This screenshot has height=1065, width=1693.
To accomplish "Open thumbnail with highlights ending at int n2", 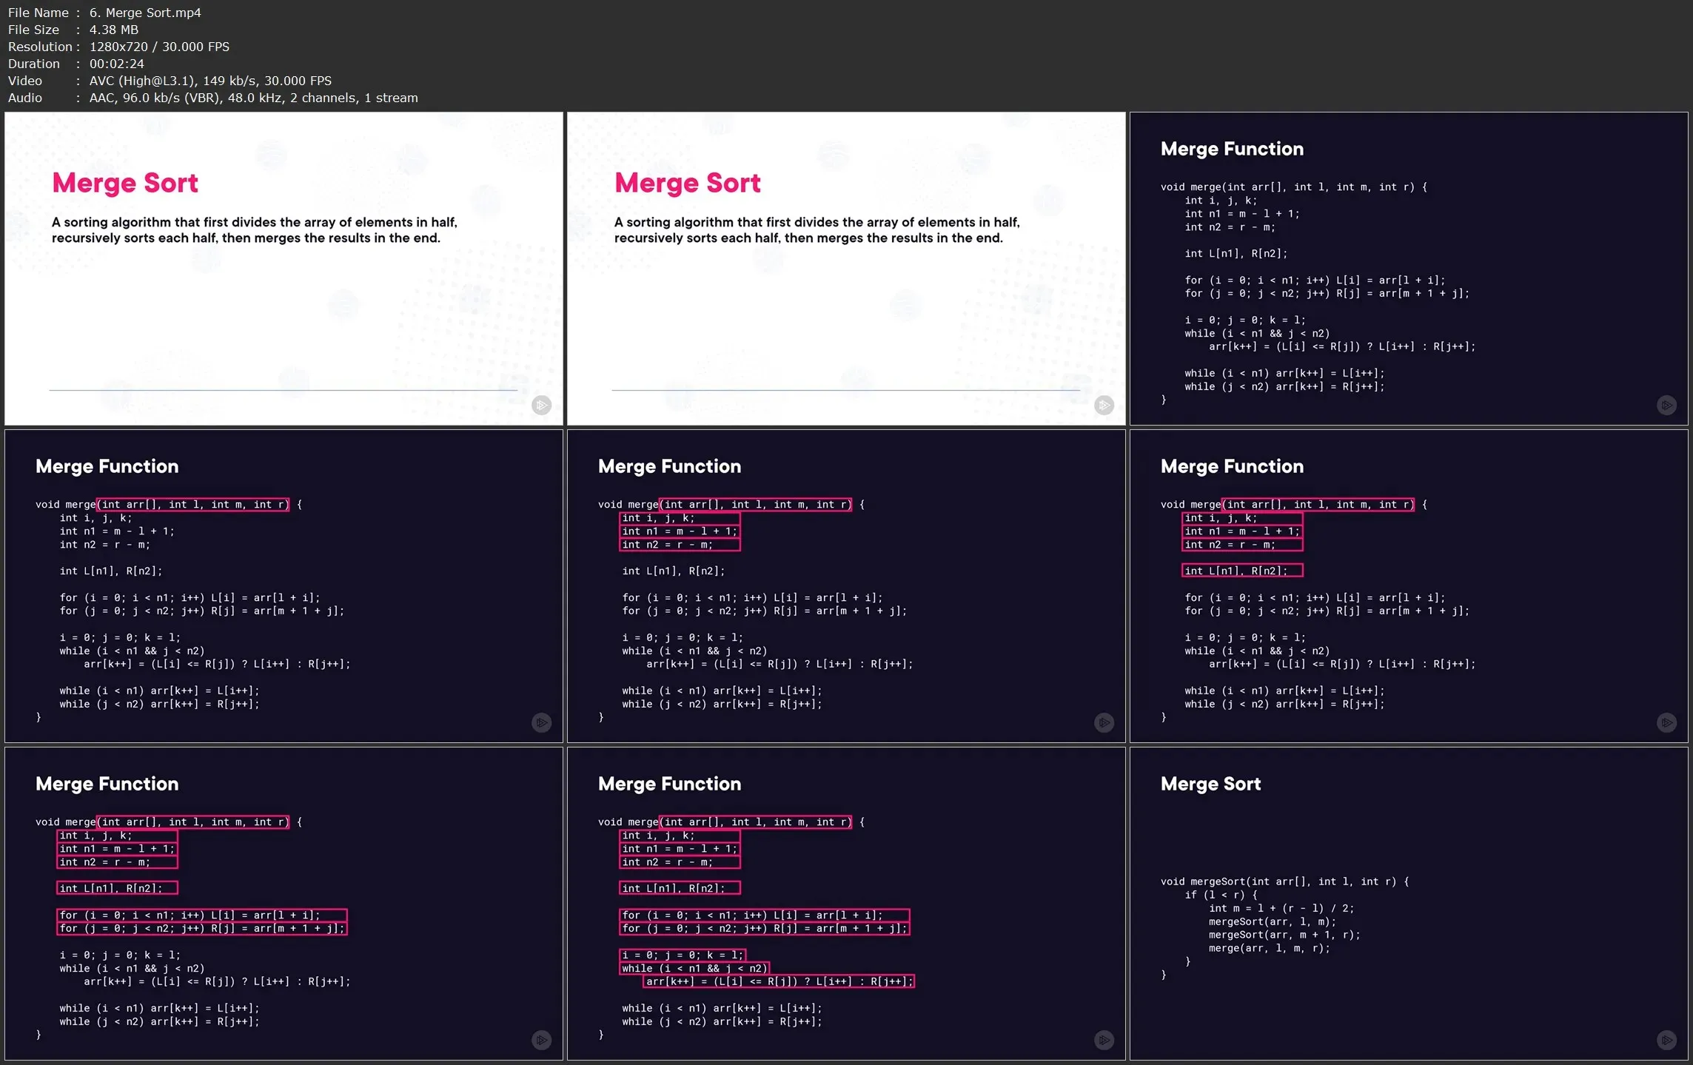I will [x=846, y=586].
